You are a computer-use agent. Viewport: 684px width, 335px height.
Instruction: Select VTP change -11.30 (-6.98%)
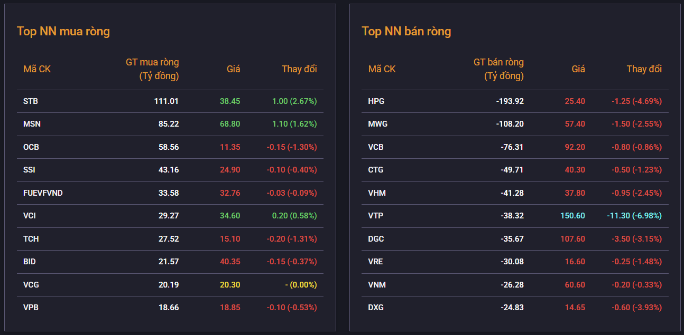634,216
